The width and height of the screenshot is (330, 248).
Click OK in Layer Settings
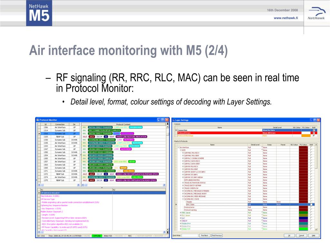pyautogui.click(x=289, y=235)
